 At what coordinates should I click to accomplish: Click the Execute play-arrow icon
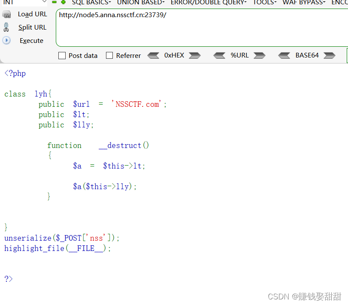[x=6, y=40]
